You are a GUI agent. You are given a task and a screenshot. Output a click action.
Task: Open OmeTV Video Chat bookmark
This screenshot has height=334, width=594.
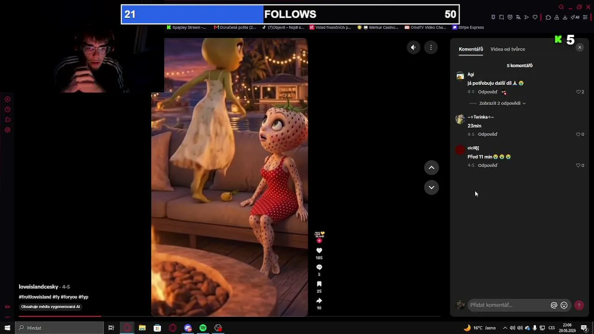tap(425, 27)
